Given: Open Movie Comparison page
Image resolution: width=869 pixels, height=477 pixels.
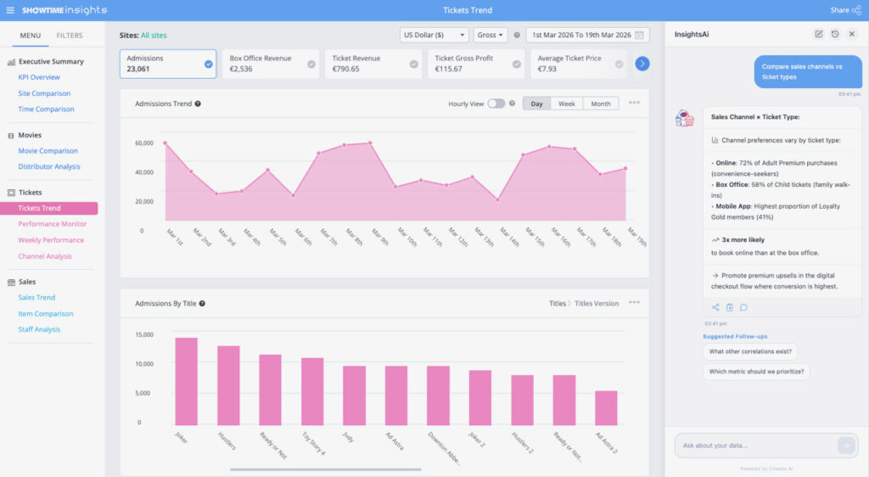Looking at the screenshot, I should [48, 151].
